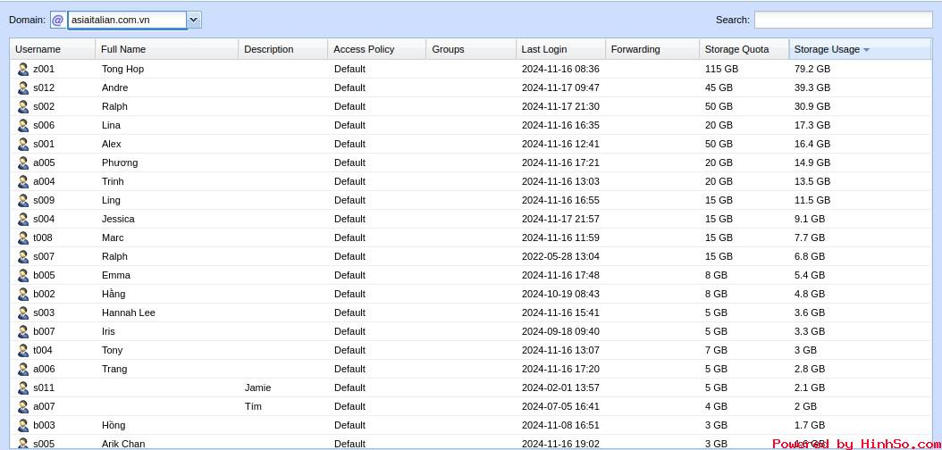
Task: Click the 45 GB storage quota
Action: click(719, 87)
